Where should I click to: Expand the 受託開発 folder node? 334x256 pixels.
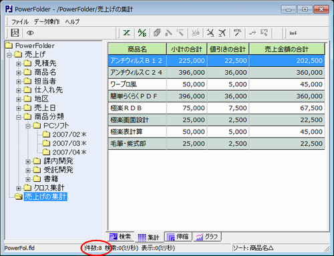click(28, 170)
